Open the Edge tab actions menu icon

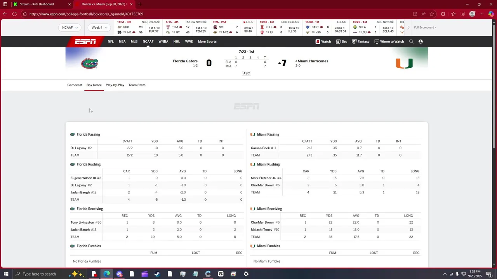pos(5,4)
